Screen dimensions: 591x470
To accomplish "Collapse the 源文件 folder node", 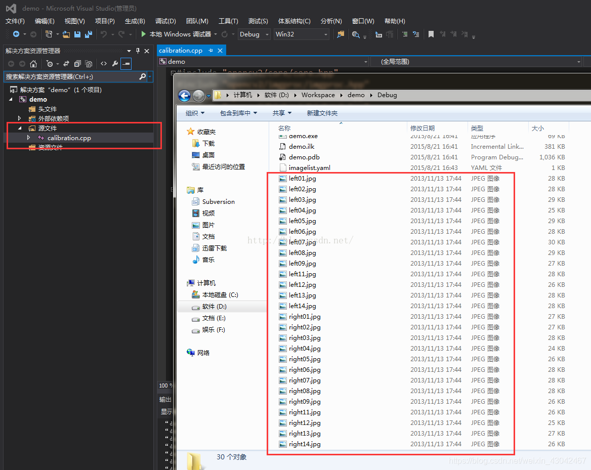I will coord(20,128).
